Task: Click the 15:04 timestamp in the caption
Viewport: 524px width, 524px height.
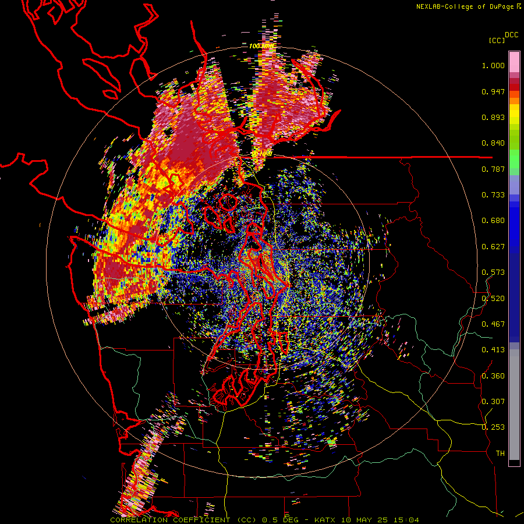Action: pyautogui.click(x=406, y=520)
